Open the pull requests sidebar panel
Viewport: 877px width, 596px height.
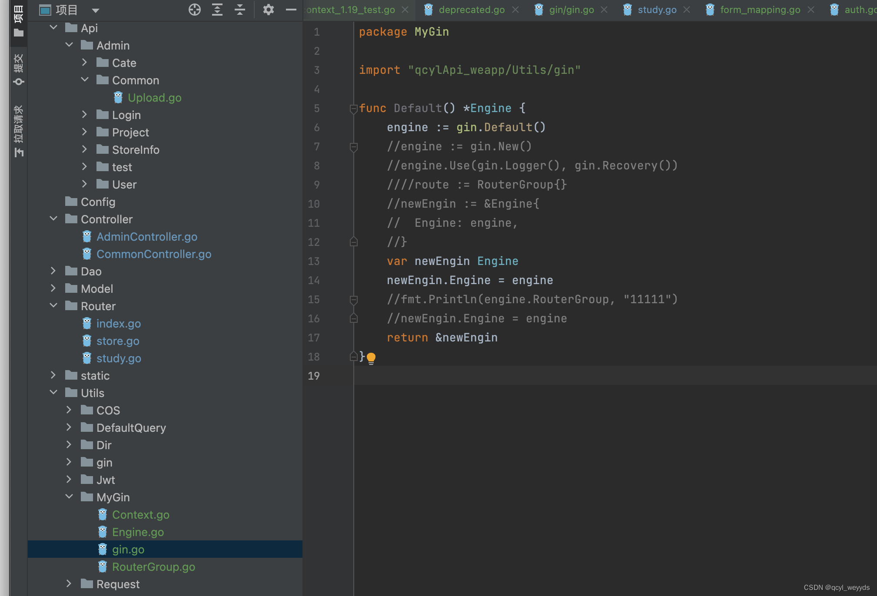click(x=18, y=130)
